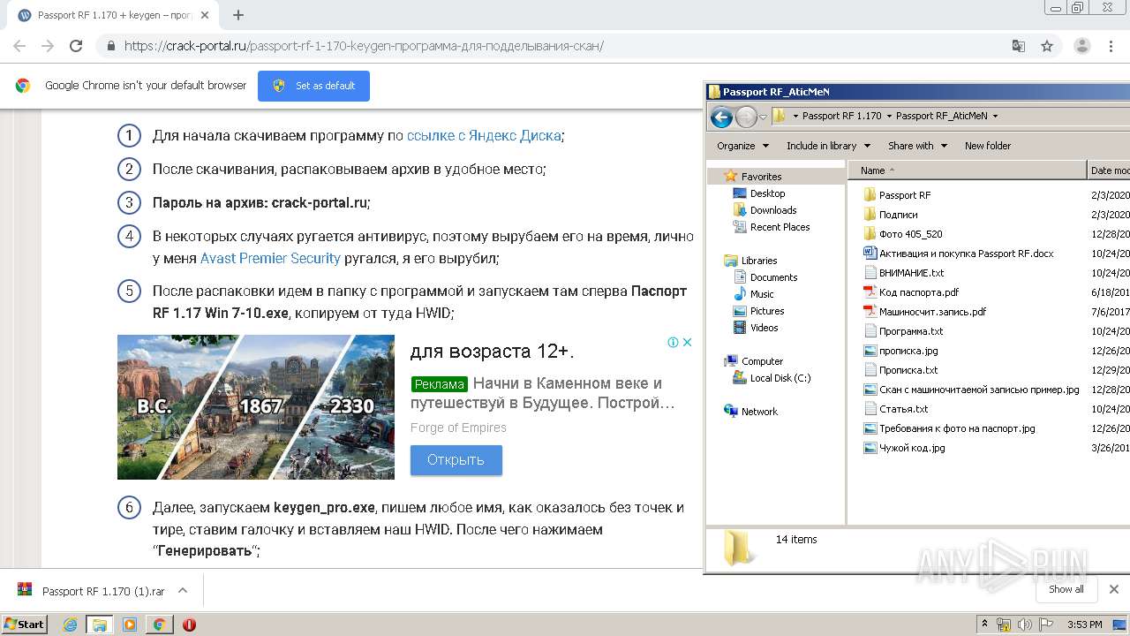Select ВНИМАНИЕ.txt file
The height and width of the screenshot is (636, 1130).
point(904,273)
